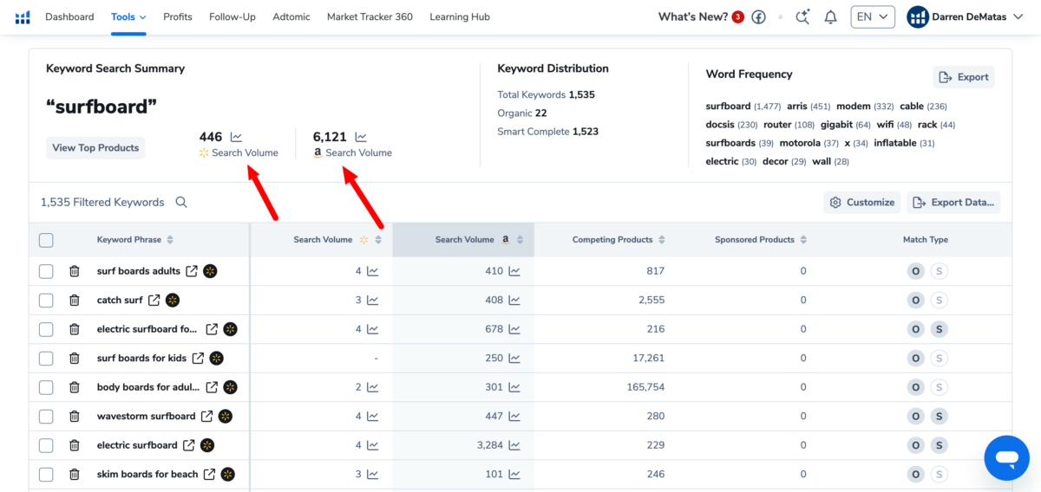Open Darren DeMatas account menu

point(966,17)
